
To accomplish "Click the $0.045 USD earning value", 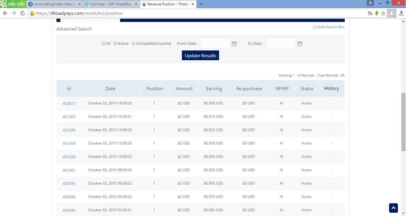I will coord(213,157).
